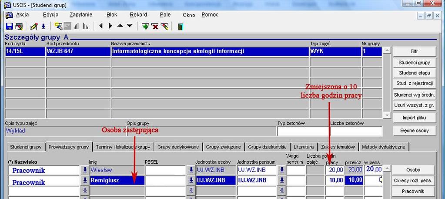Open PESEL list arrow in Wiesław row
The height and width of the screenshot is (199, 445).
pyautogui.click(x=191, y=170)
